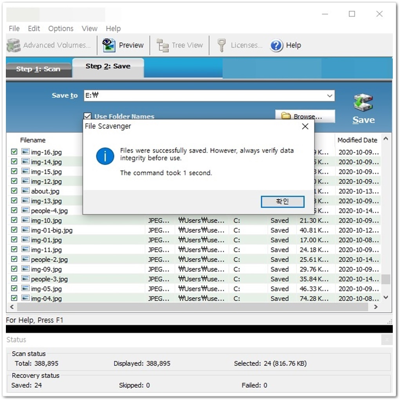This screenshot has width=401, height=401.
Task: Click Saved status of img-10.jpg row
Action: click(x=280, y=220)
